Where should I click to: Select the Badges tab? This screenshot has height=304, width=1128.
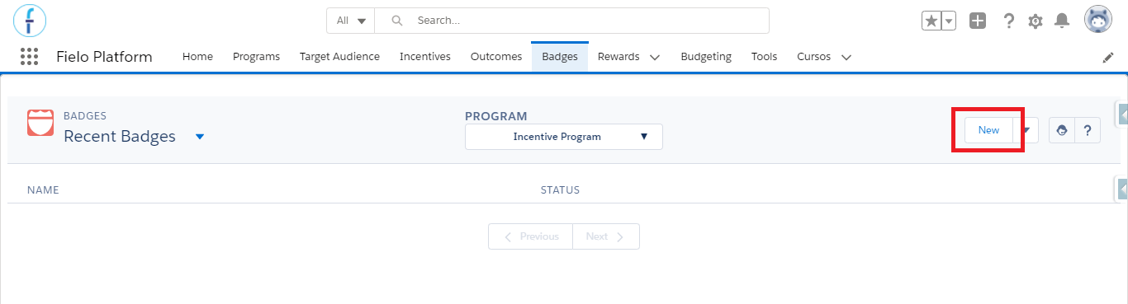pyautogui.click(x=560, y=57)
